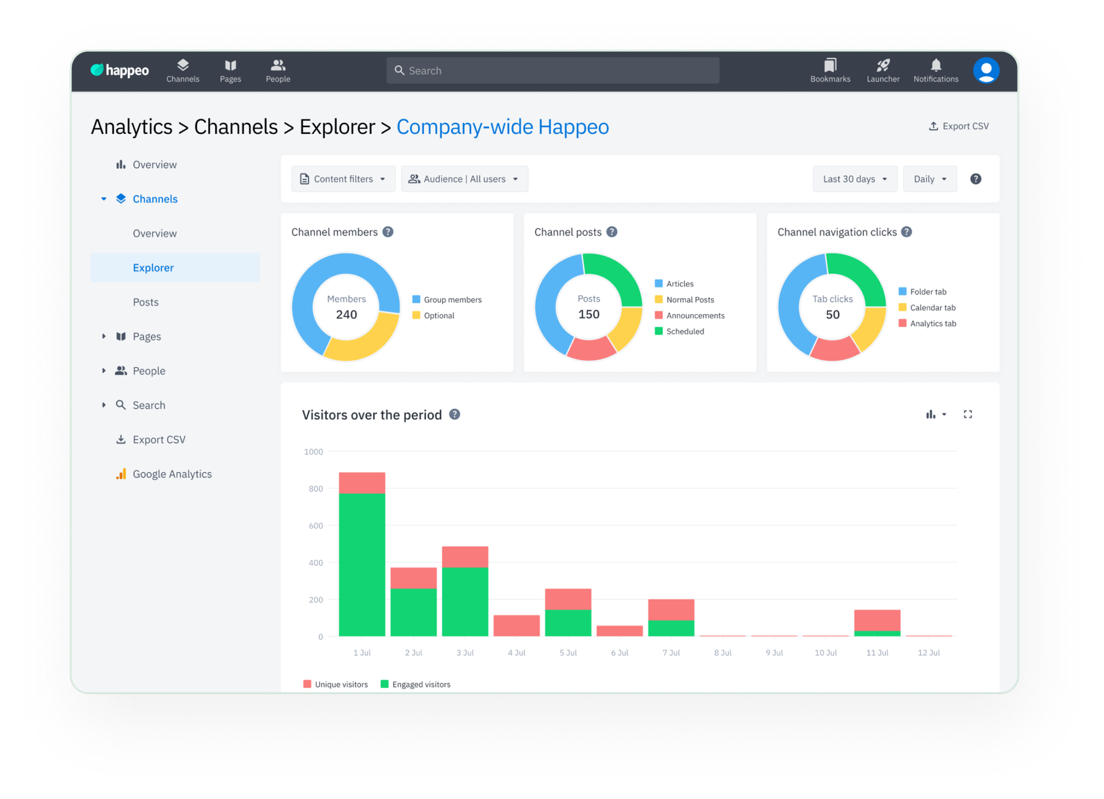Expand the Pages section arrow in sidebar
Viewport: 1104px width, 799px height.
tap(104, 336)
